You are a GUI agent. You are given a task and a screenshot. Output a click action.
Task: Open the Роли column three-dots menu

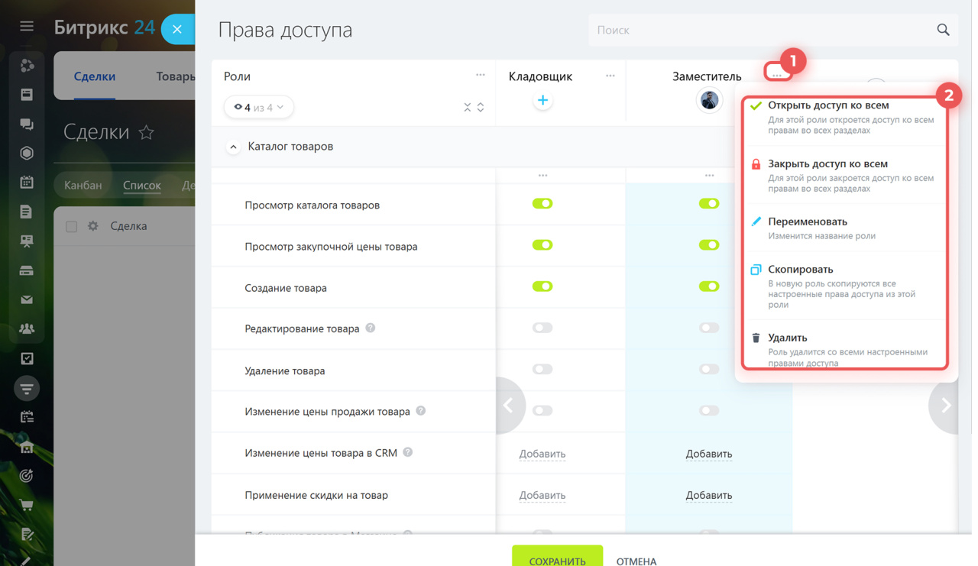[481, 75]
